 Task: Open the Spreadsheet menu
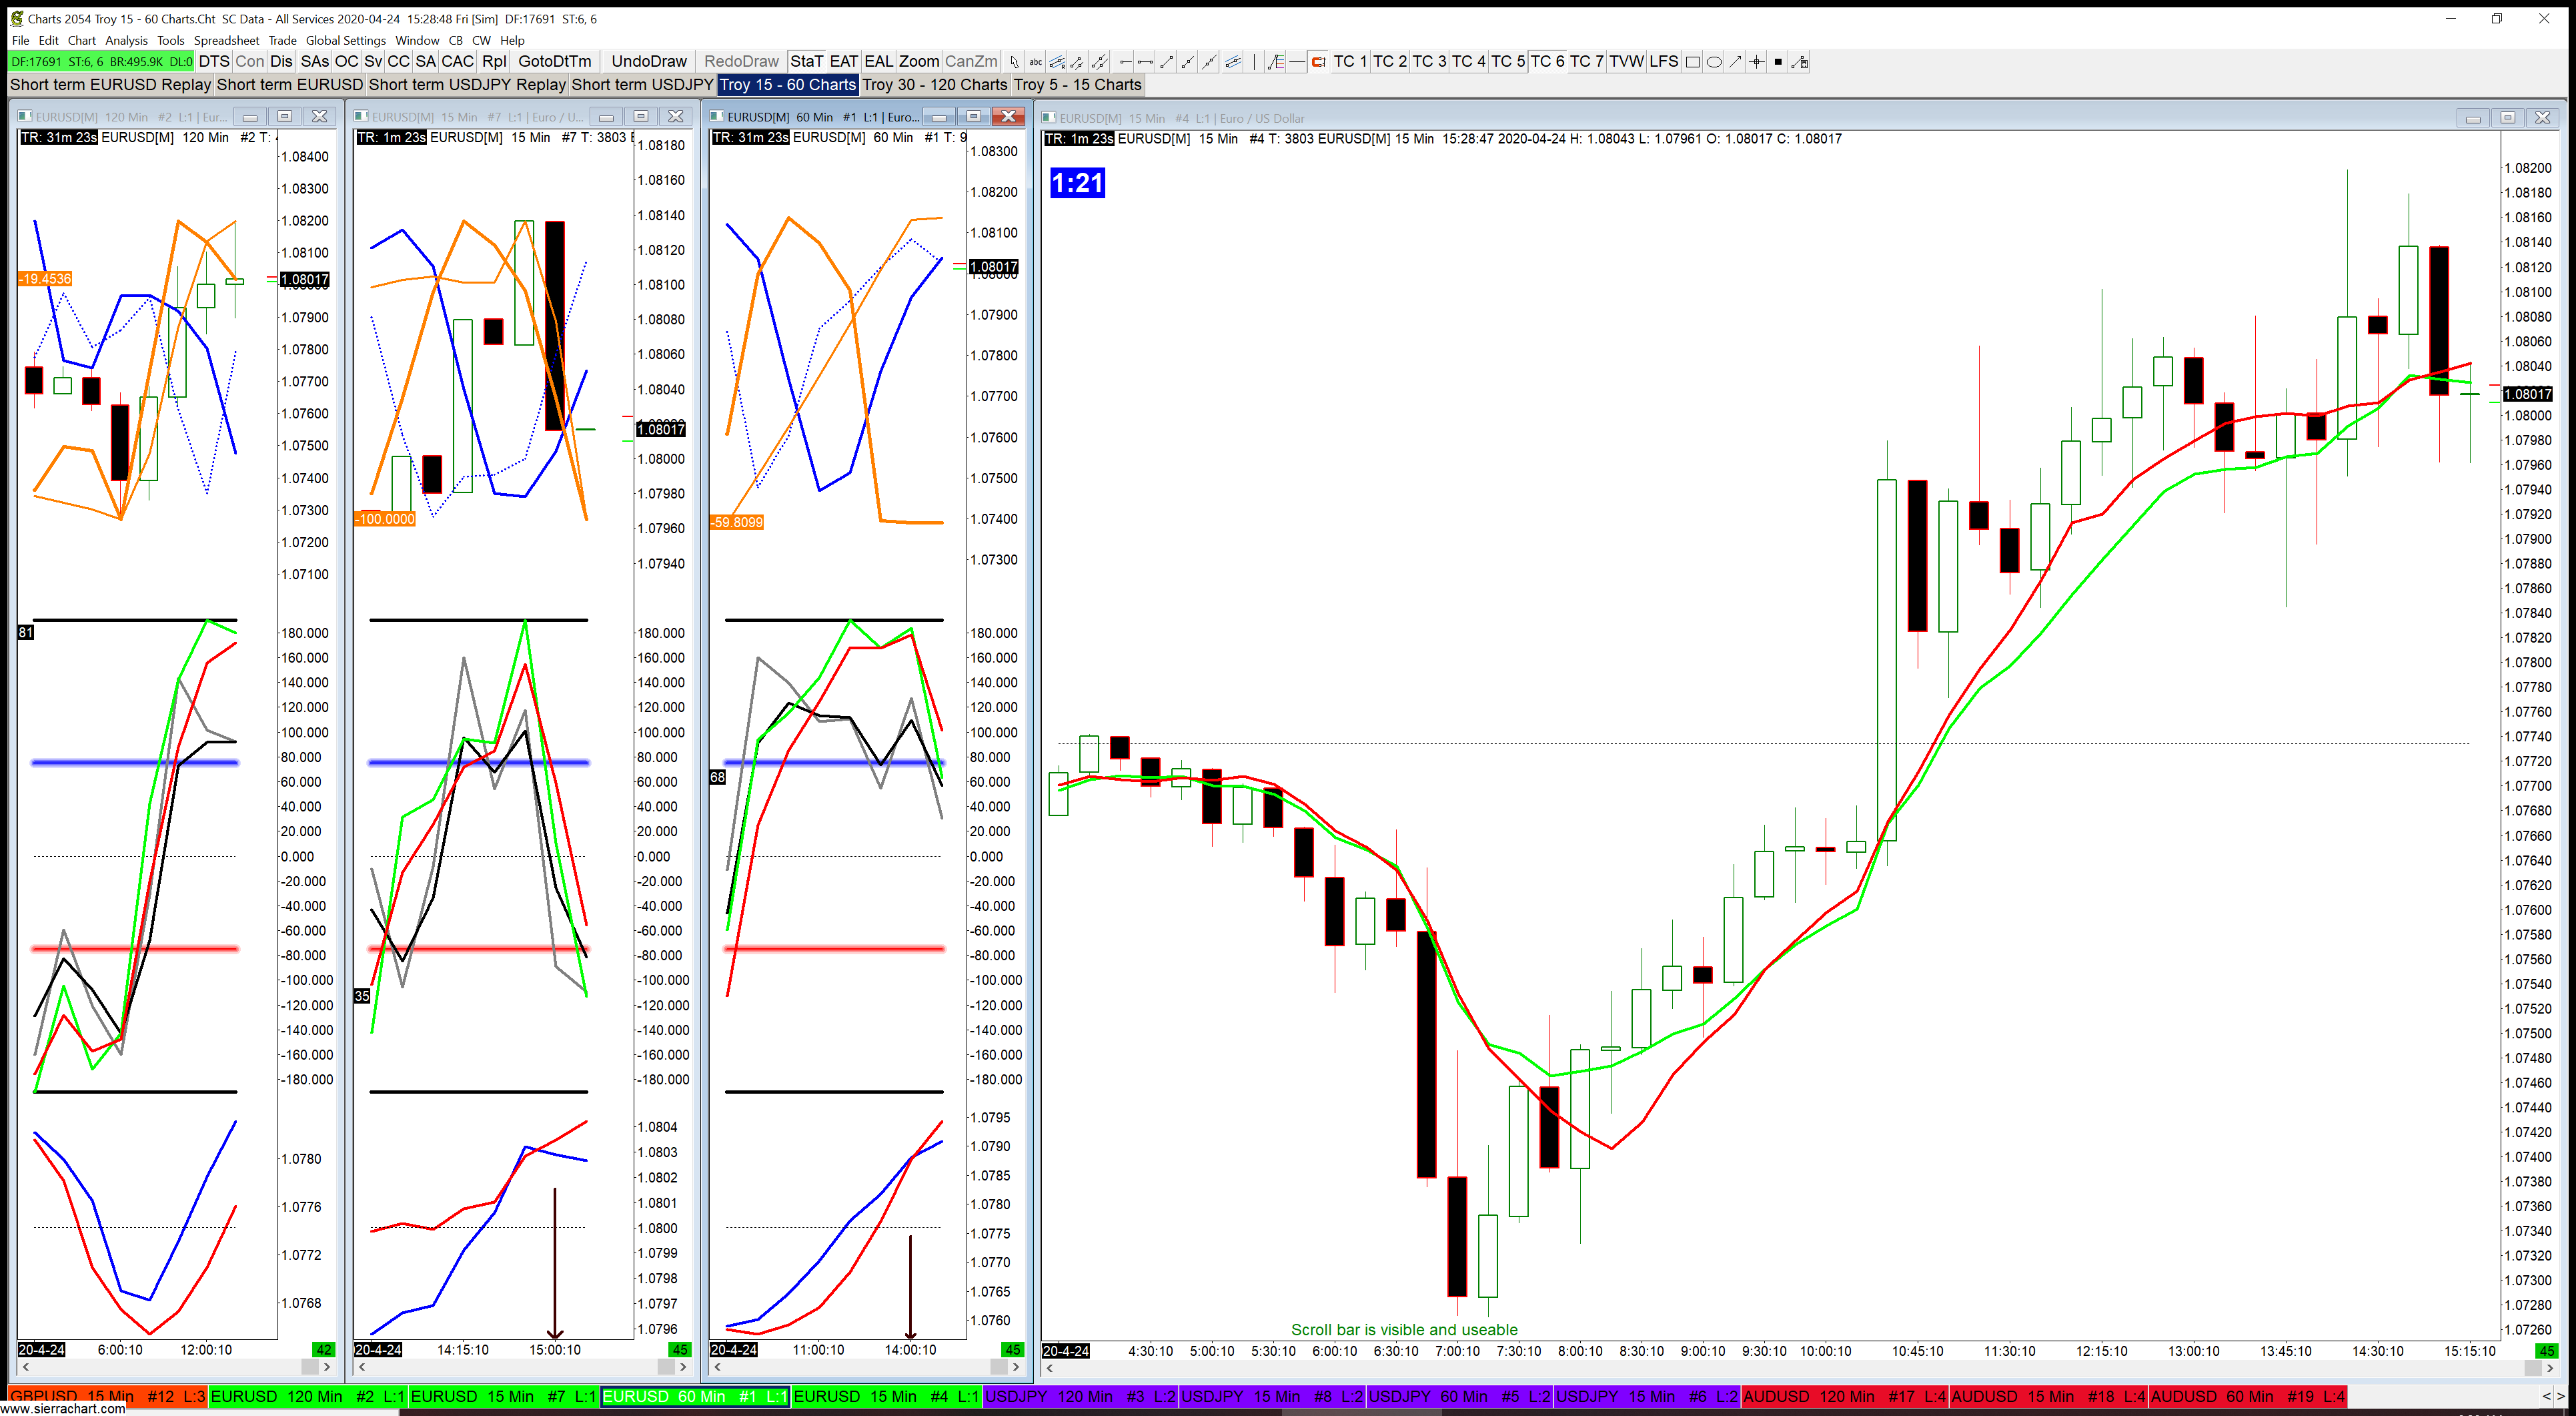[226, 41]
